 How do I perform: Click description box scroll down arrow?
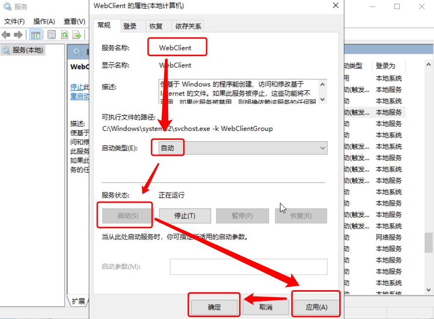point(322,99)
